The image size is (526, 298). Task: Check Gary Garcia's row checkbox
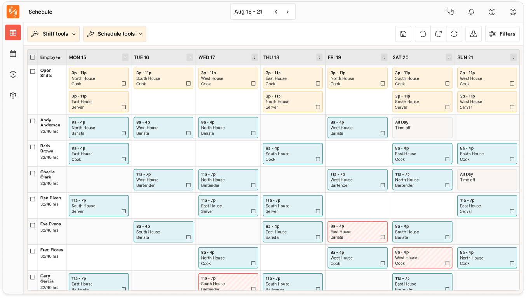click(x=33, y=277)
